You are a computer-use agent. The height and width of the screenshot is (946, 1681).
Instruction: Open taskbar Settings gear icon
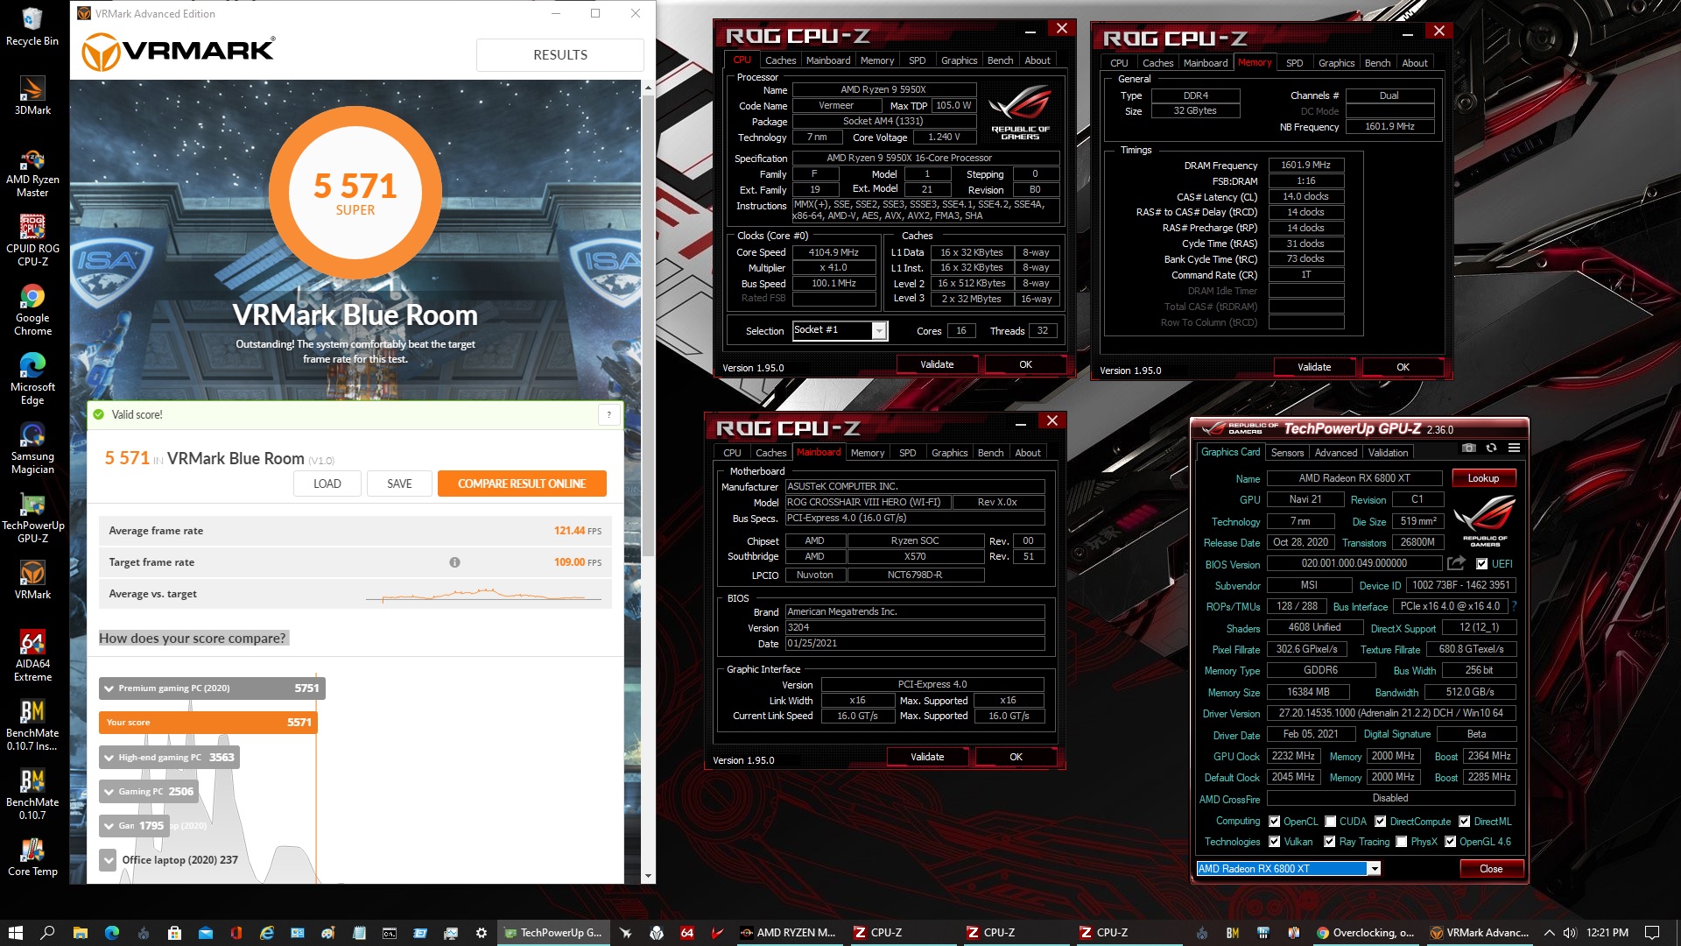coord(482,933)
